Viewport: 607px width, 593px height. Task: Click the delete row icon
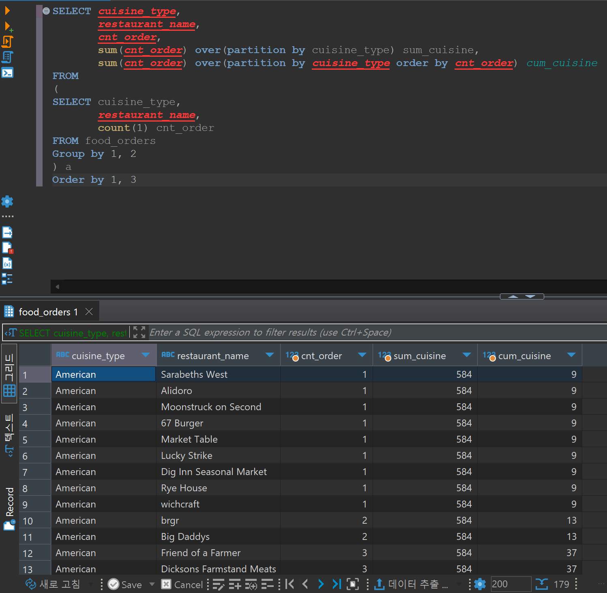click(x=267, y=584)
